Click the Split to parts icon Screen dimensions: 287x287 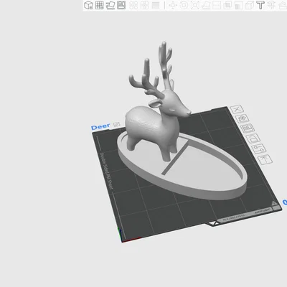pos(144,5)
